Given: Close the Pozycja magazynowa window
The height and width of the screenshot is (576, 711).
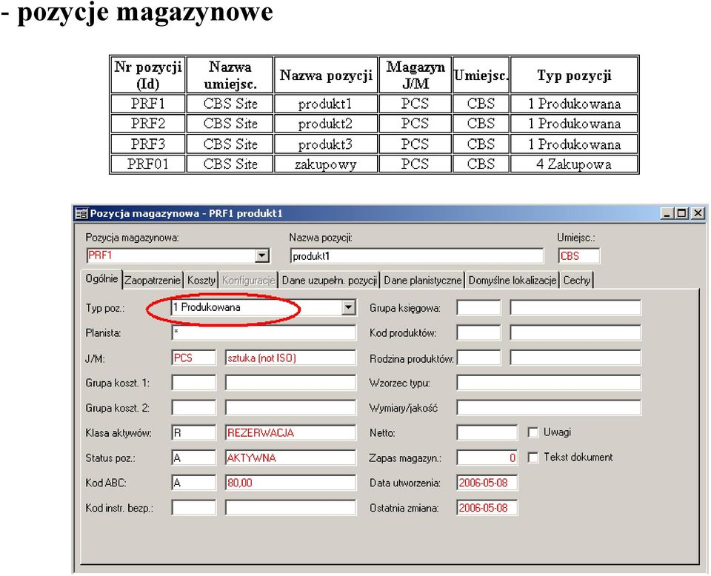Looking at the screenshot, I should click(698, 213).
